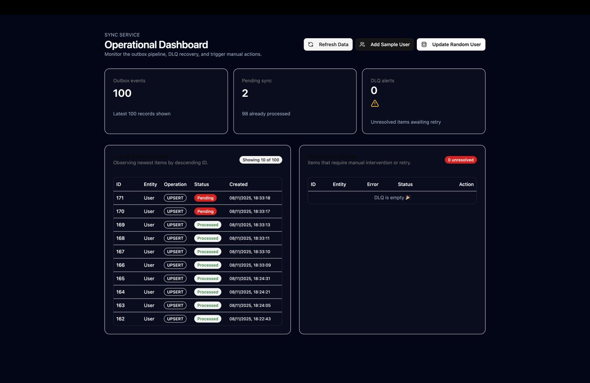
Task: Click the Update Random User button
Action: click(451, 44)
